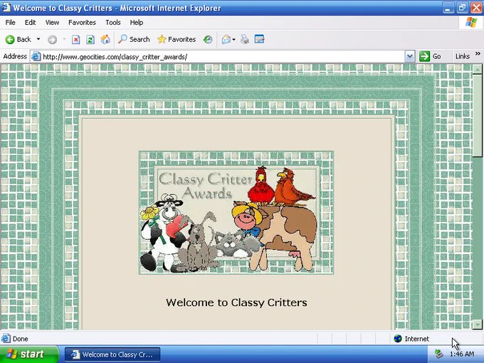Click the grayed Forward arrow icon
The width and height of the screenshot is (484, 363).
click(52, 40)
